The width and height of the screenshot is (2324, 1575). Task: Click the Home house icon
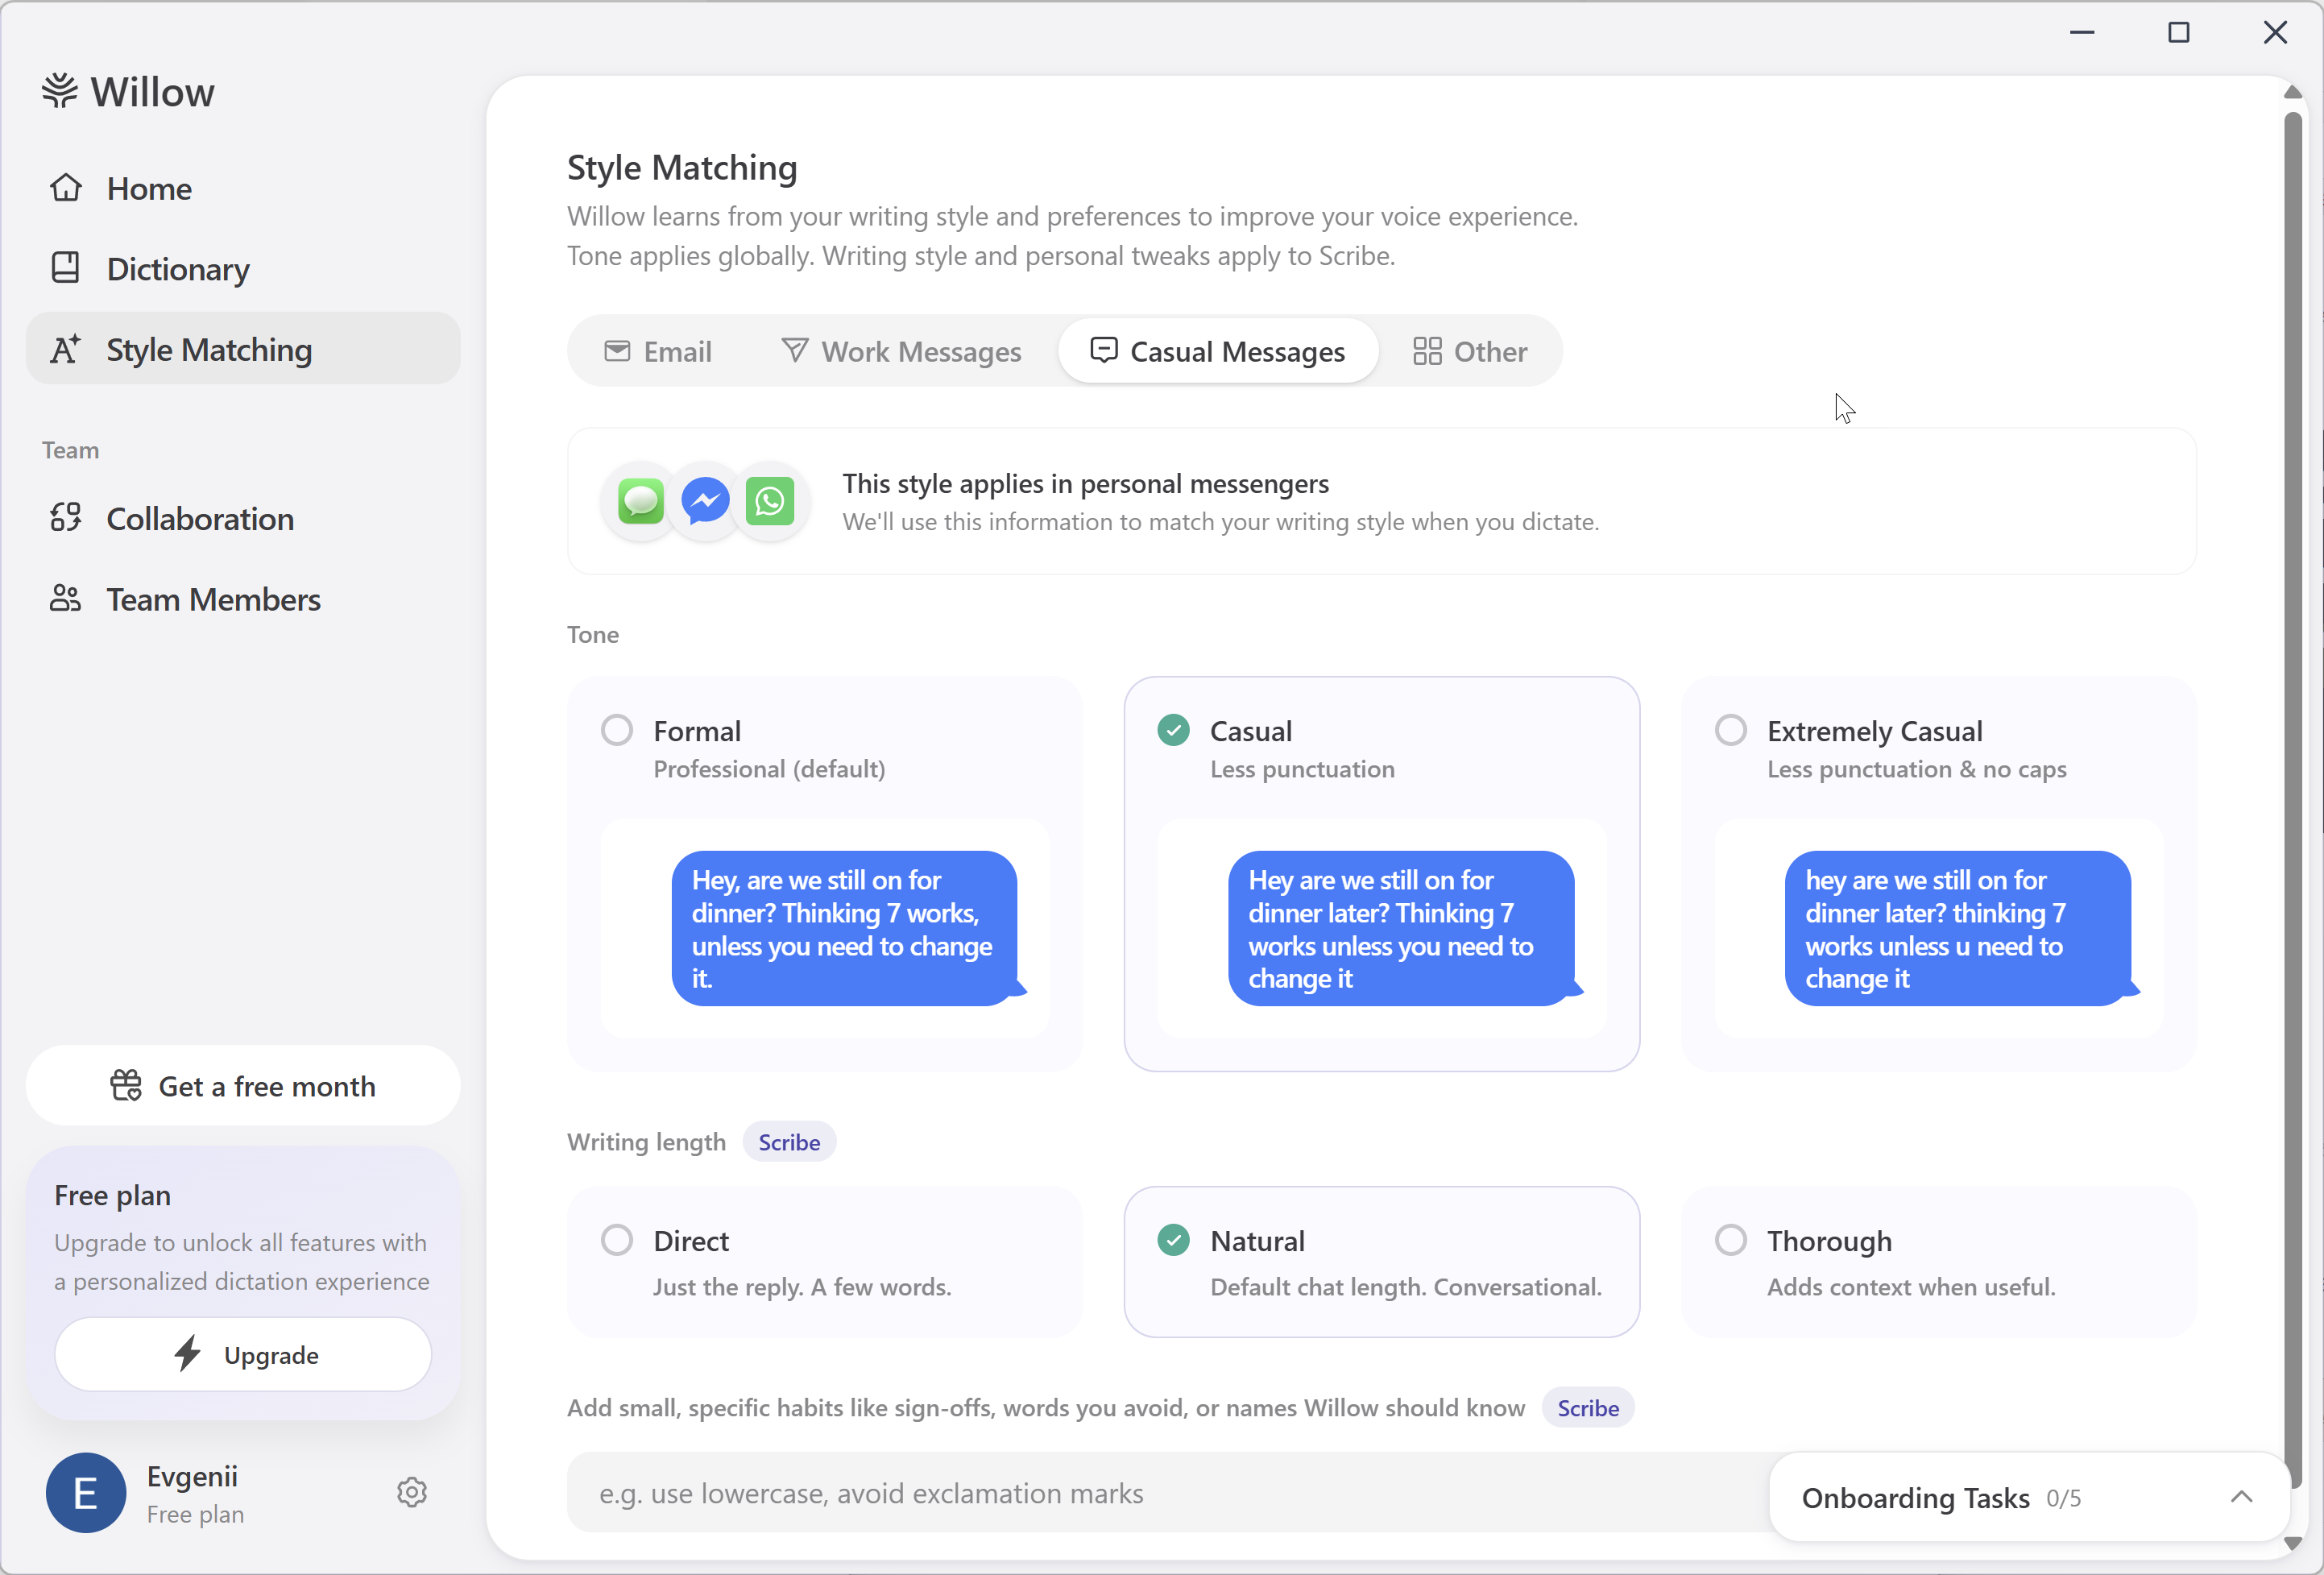click(x=66, y=187)
